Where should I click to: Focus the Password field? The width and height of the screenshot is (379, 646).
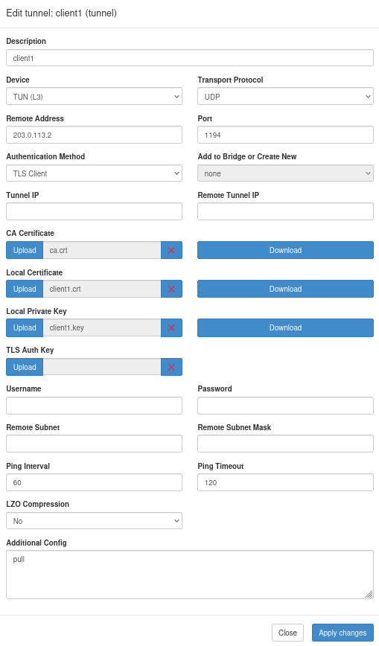[285, 406]
